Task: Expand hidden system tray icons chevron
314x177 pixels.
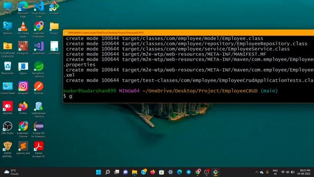Action: (257, 172)
